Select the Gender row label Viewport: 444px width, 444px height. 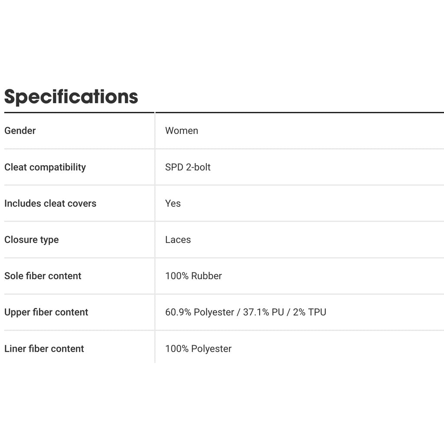[20, 131]
